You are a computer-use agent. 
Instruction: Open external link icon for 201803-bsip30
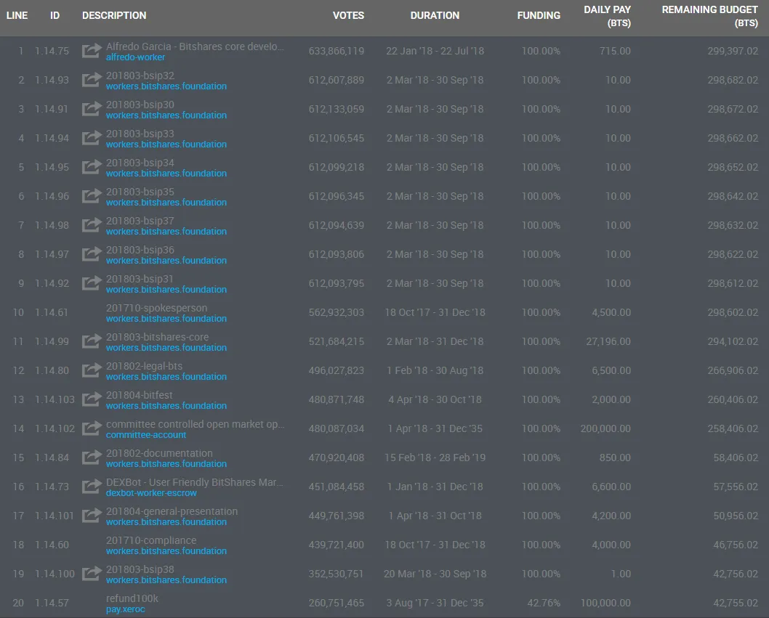(92, 109)
